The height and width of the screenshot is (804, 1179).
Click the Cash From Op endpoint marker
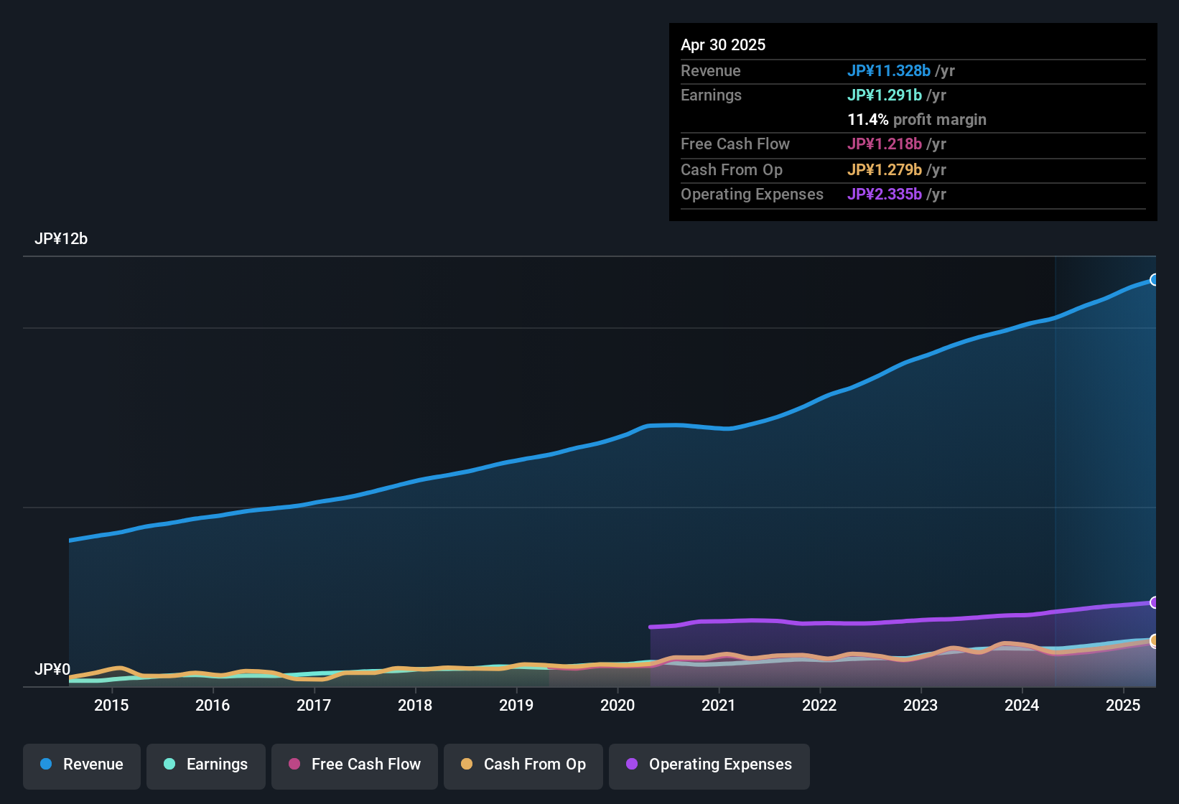pos(1154,640)
